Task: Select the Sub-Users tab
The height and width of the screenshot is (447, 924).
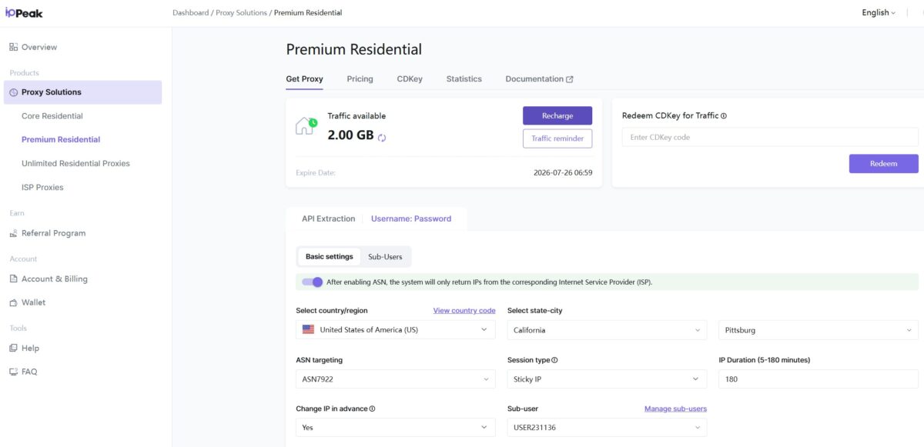Action: (x=385, y=257)
